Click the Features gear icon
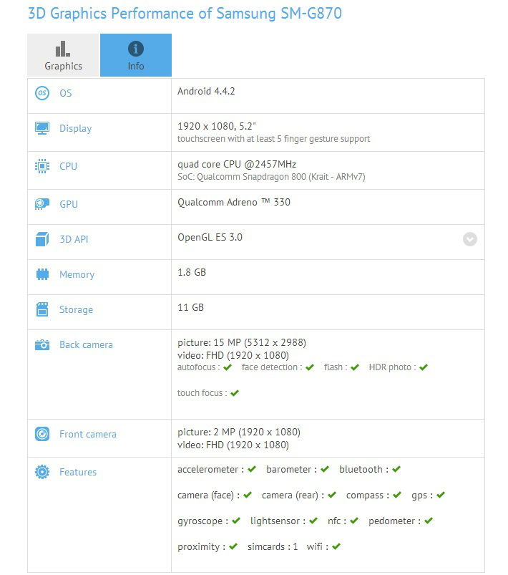The height and width of the screenshot is (575, 508). [42, 472]
